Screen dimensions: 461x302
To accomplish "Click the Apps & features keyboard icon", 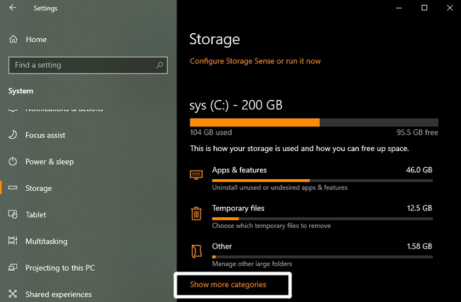I will pyautogui.click(x=196, y=175).
